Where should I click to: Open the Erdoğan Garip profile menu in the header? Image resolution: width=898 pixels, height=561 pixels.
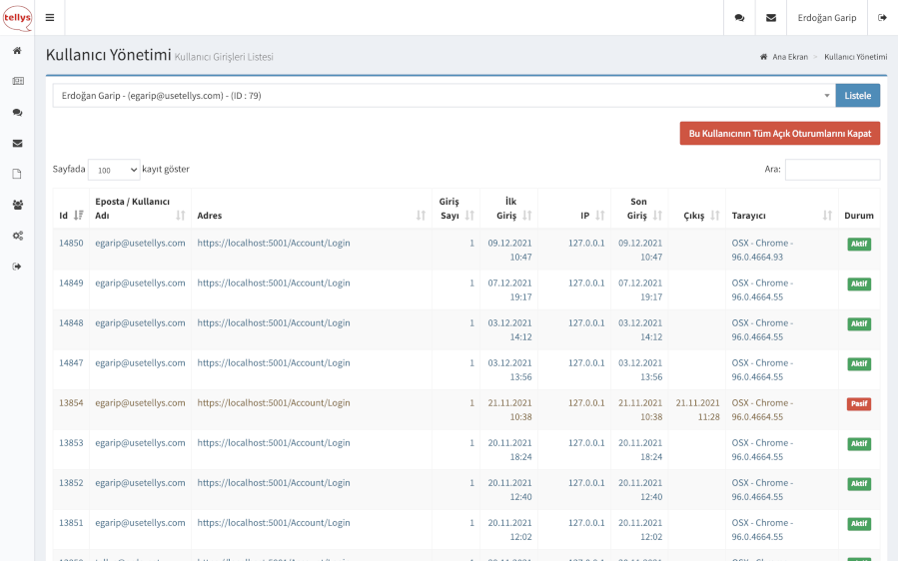(826, 18)
